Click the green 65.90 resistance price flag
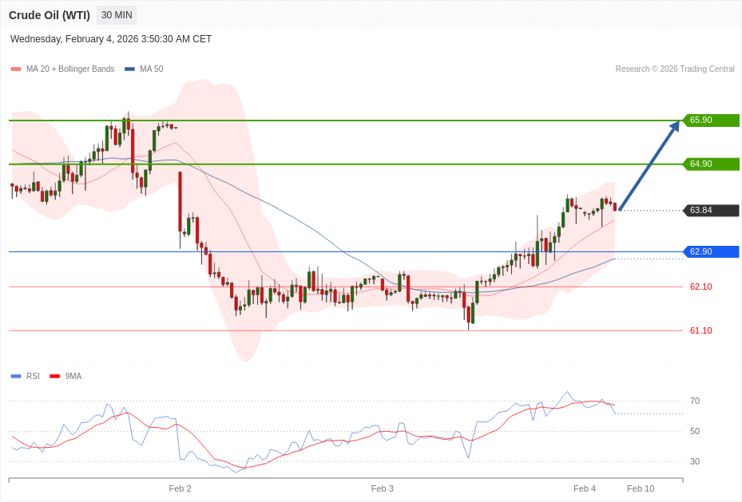The height and width of the screenshot is (502, 742). click(711, 120)
